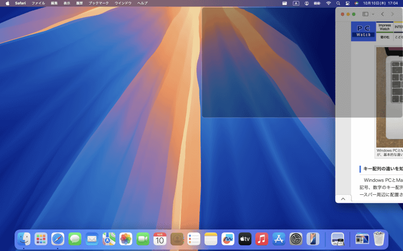Open Calendar showing date 10
Viewport: 403px width, 251px height.
[160, 239]
